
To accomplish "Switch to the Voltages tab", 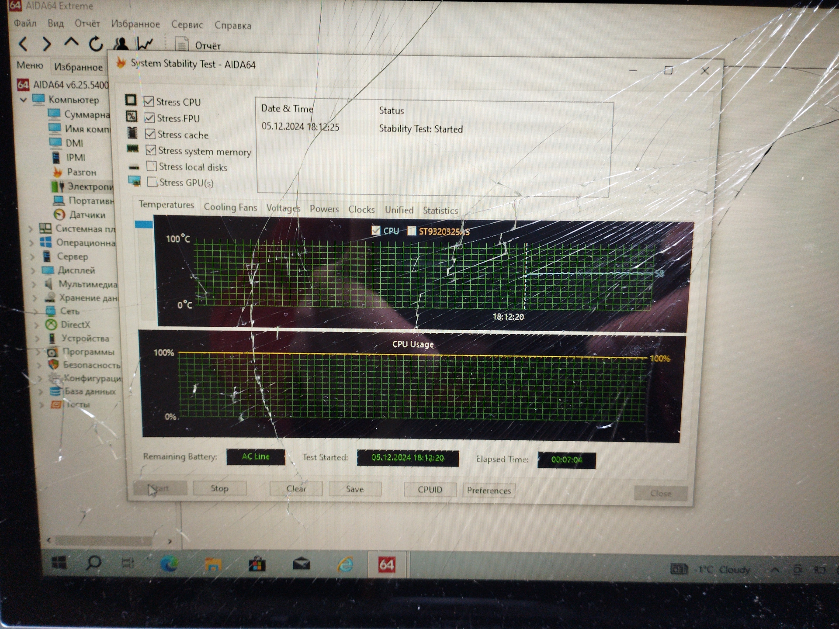I will tap(283, 208).
